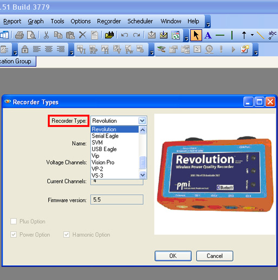278x280 pixels.
Task: Click the OK button
Action: point(173,256)
